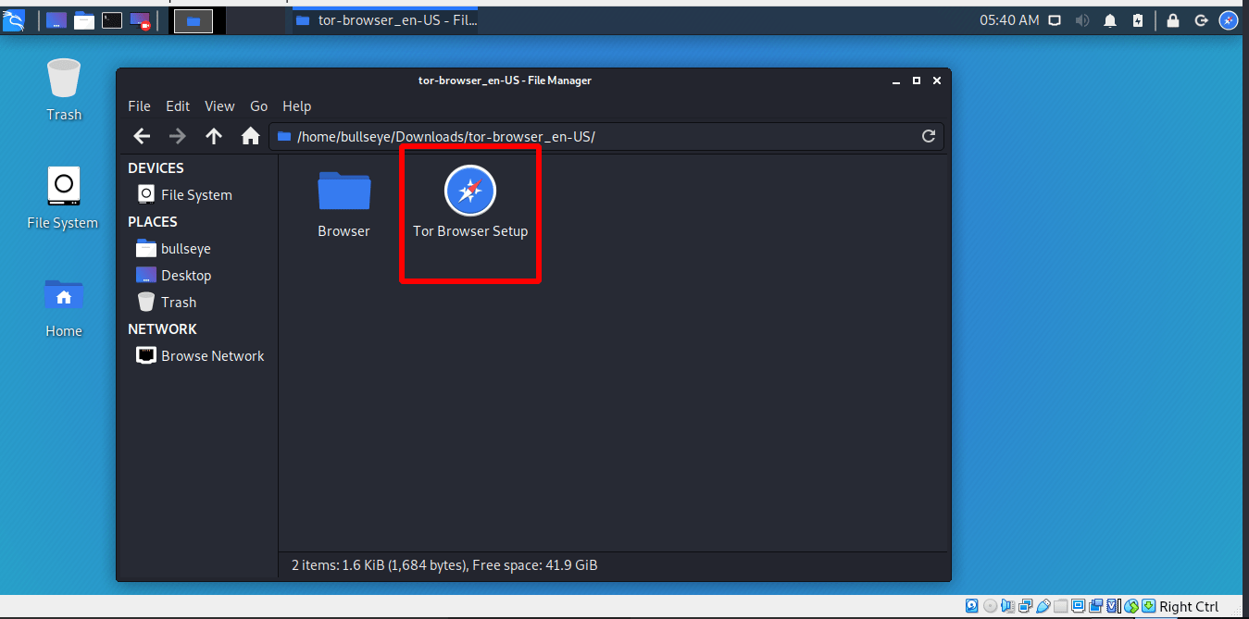Maximize the File Manager window
1249x619 pixels.
pyautogui.click(x=917, y=80)
